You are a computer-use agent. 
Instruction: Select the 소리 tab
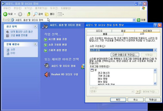click(x=142, y=34)
